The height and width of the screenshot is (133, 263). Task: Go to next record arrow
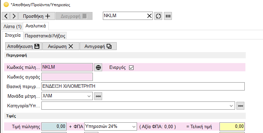14,16
